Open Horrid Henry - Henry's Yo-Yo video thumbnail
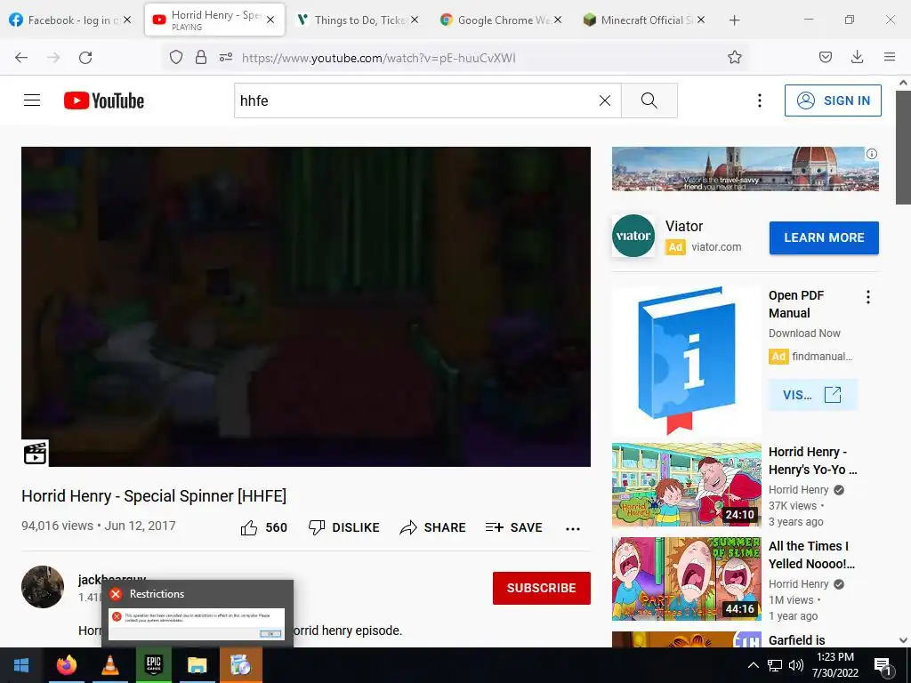This screenshot has height=683, width=911. point(686,485)
